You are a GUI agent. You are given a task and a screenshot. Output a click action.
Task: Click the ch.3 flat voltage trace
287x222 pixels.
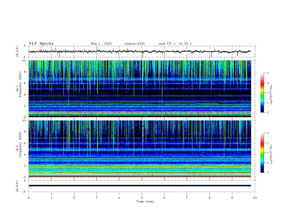click(x=140, y=186)
